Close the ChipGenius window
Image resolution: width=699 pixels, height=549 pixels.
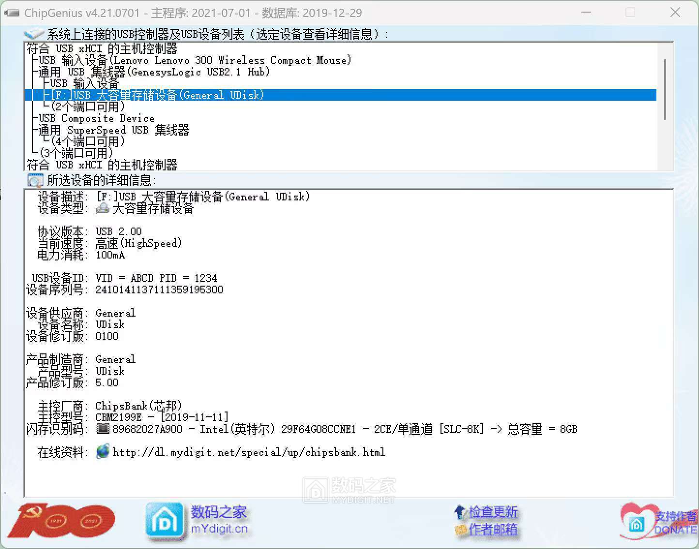tap(675, 12)
